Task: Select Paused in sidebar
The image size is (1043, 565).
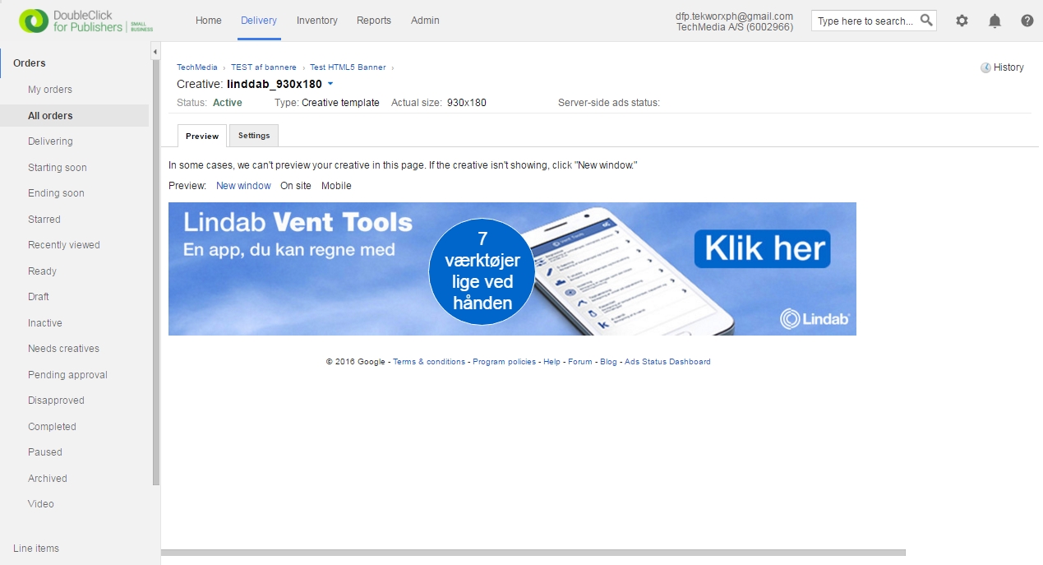Action: (x=45, y=452)
